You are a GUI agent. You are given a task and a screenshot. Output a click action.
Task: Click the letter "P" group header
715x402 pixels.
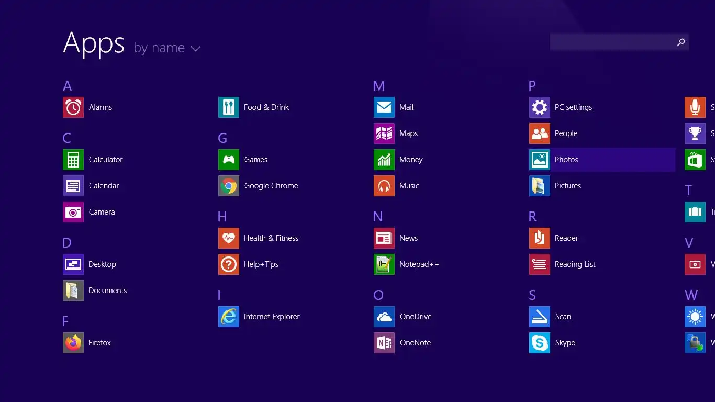[x=532, y=86]
